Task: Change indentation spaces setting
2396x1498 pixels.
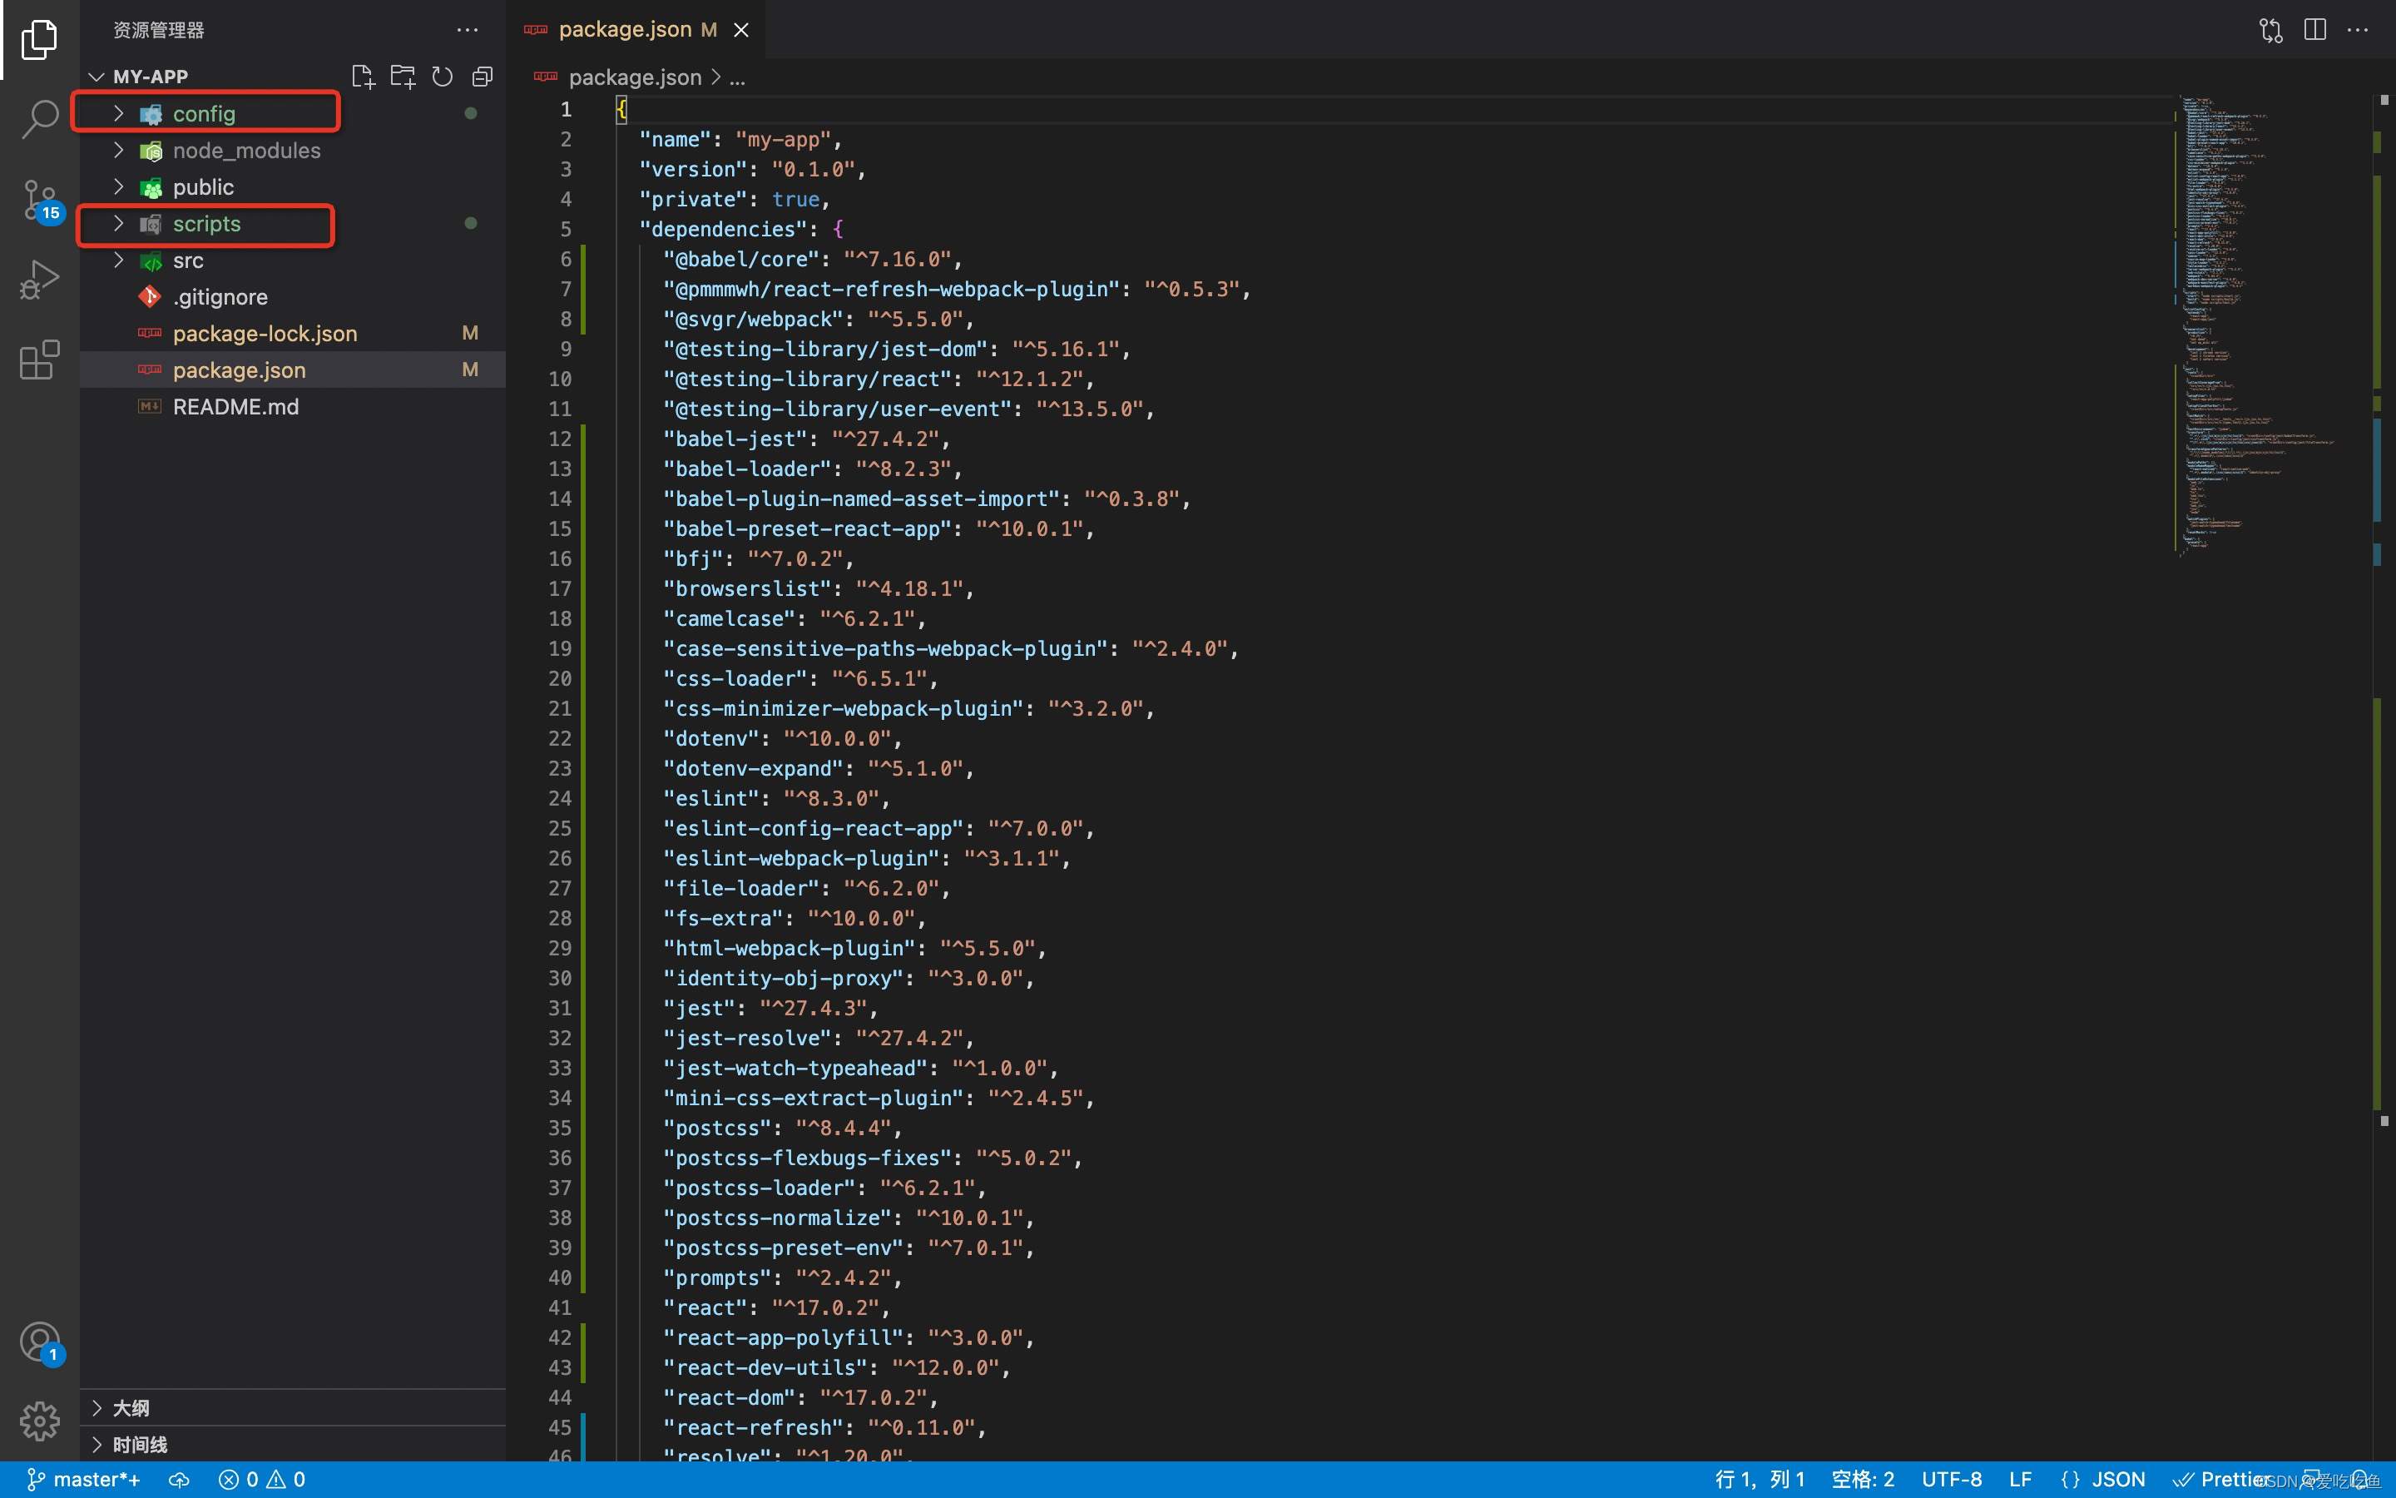Action: (1863, 1479)
